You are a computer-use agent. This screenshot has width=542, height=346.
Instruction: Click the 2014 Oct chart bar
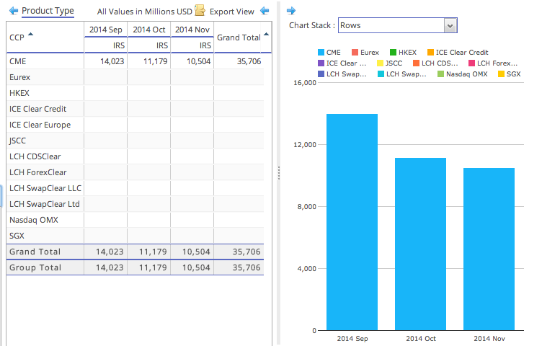[x=420, y=244]
